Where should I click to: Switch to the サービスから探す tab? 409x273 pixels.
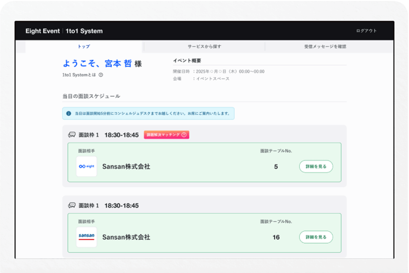tap(204, 46)
